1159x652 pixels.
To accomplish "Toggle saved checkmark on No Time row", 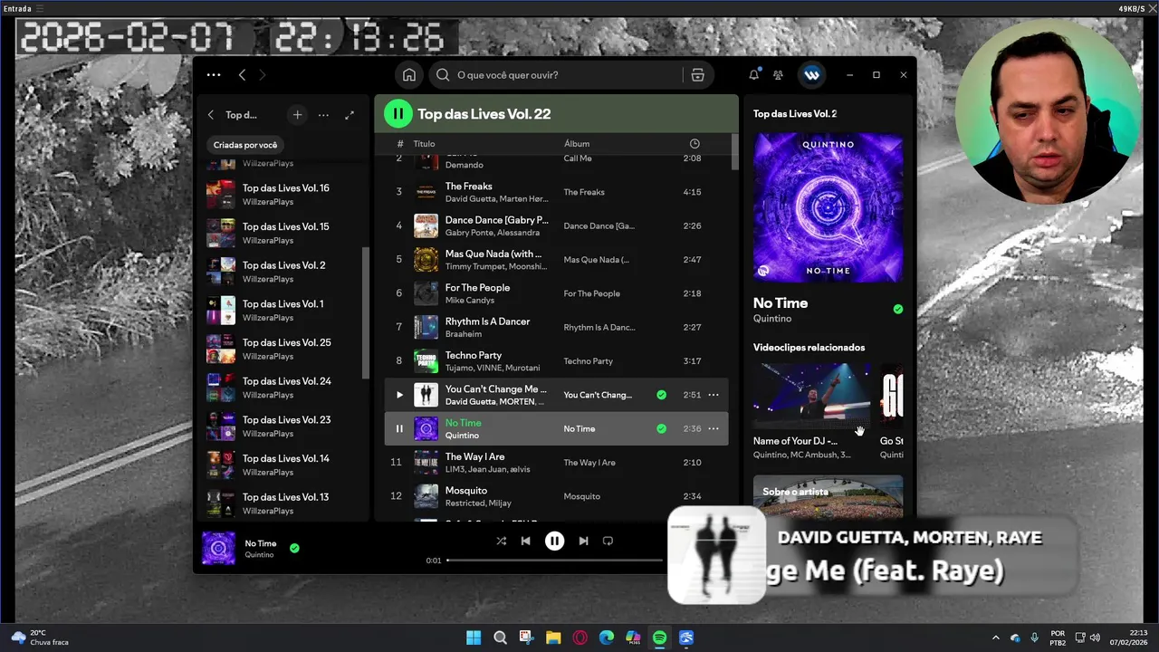I will 661,428.
